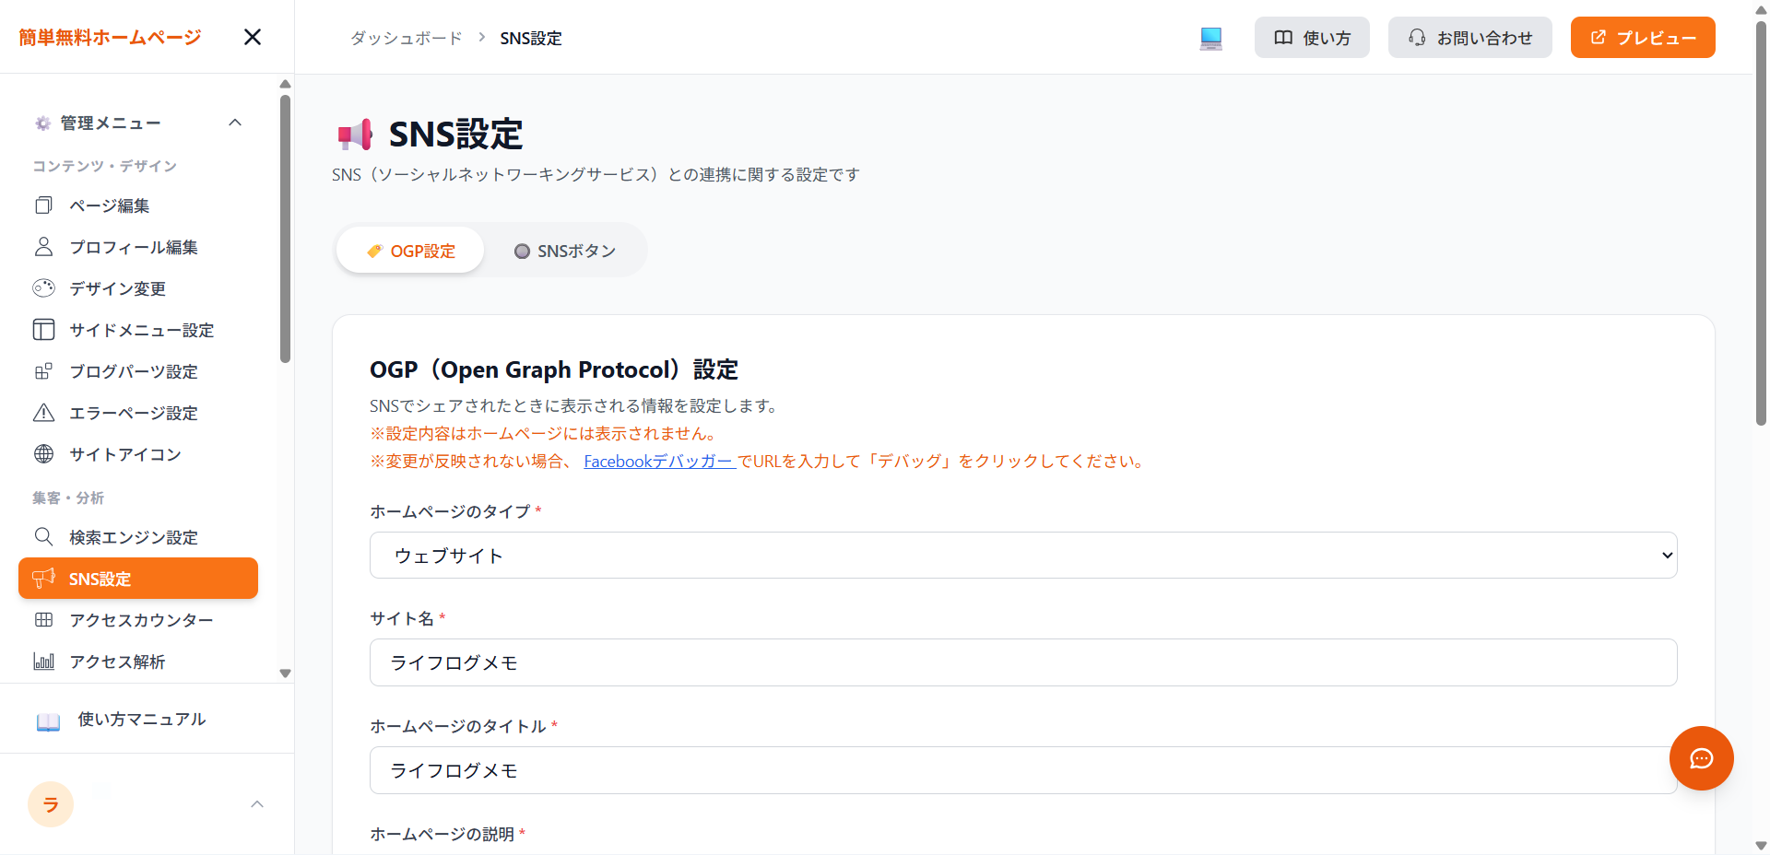This screenshot has height=855, width=1770.
Task: Click the ページ編集 page icon
Action: 43,205
